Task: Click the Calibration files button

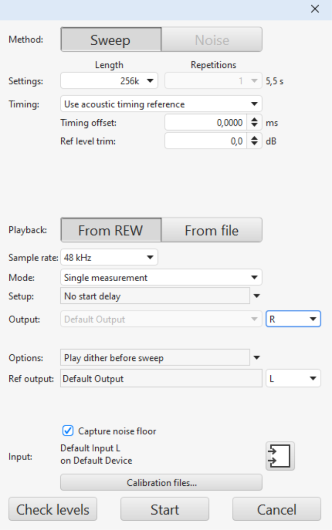Action: (x=161, y=483)
